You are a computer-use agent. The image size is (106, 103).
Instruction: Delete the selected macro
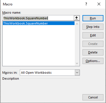(93, 52)
